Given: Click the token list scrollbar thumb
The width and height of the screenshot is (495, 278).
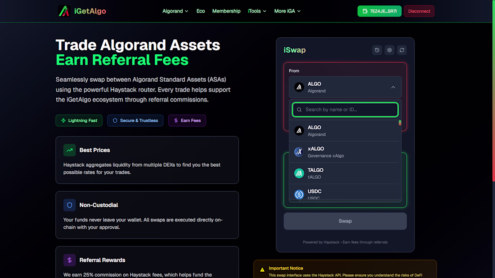Looking at the screenshot, I should tap(400, 123).
